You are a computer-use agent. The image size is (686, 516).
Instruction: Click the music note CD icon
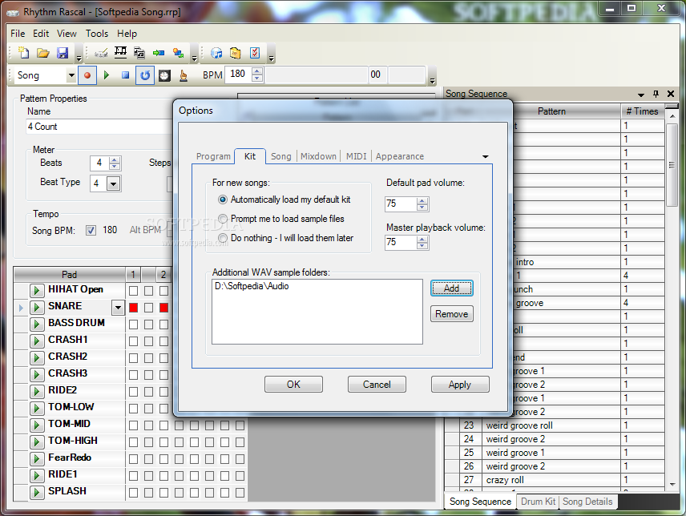216,53
